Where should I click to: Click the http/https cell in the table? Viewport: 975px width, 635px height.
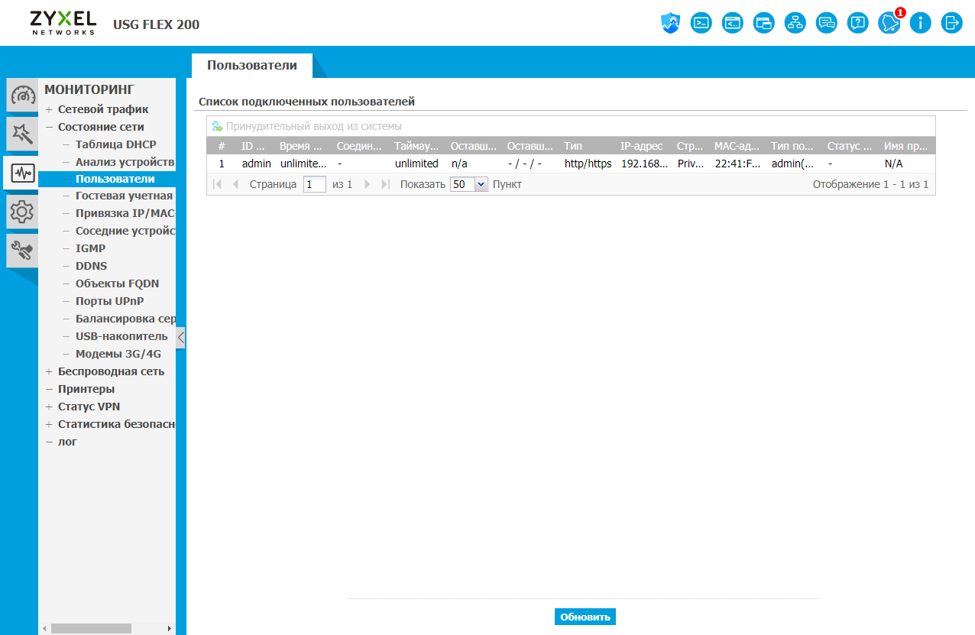click(588, 164)
